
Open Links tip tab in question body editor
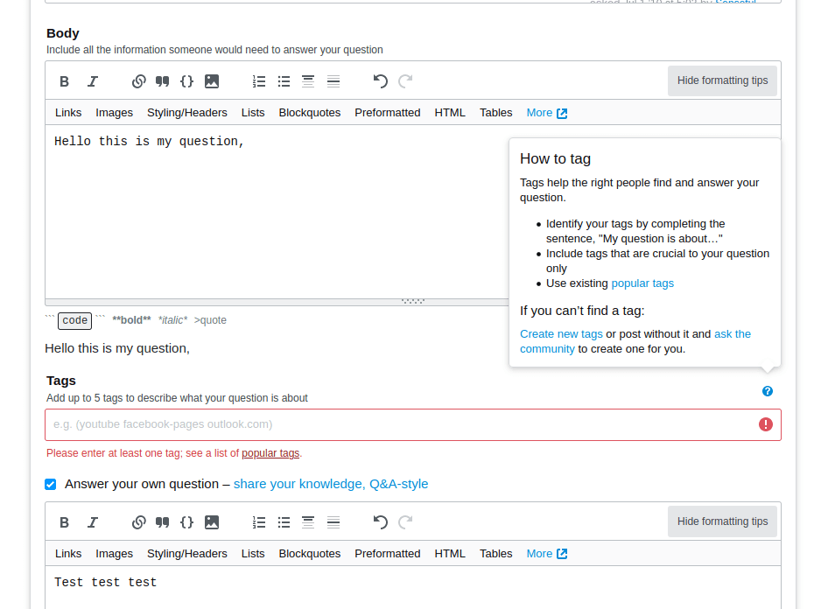[x=68, y=112]
